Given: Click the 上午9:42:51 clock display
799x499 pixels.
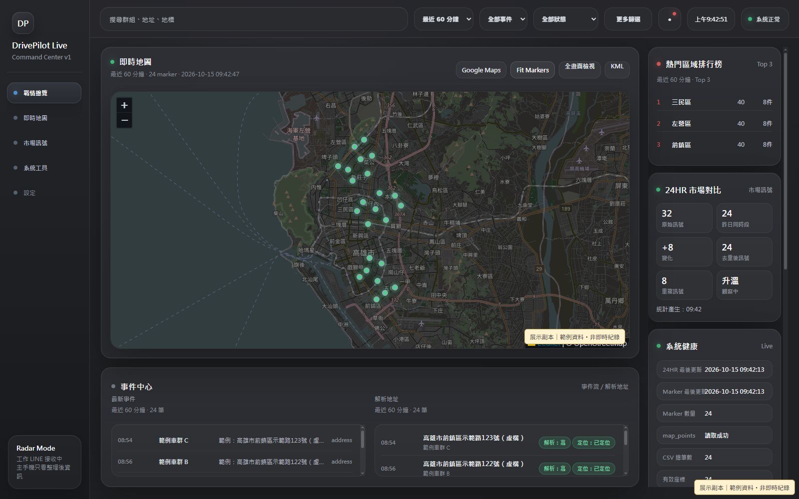Looking at the screenshot, I should (x=711, y=19).
